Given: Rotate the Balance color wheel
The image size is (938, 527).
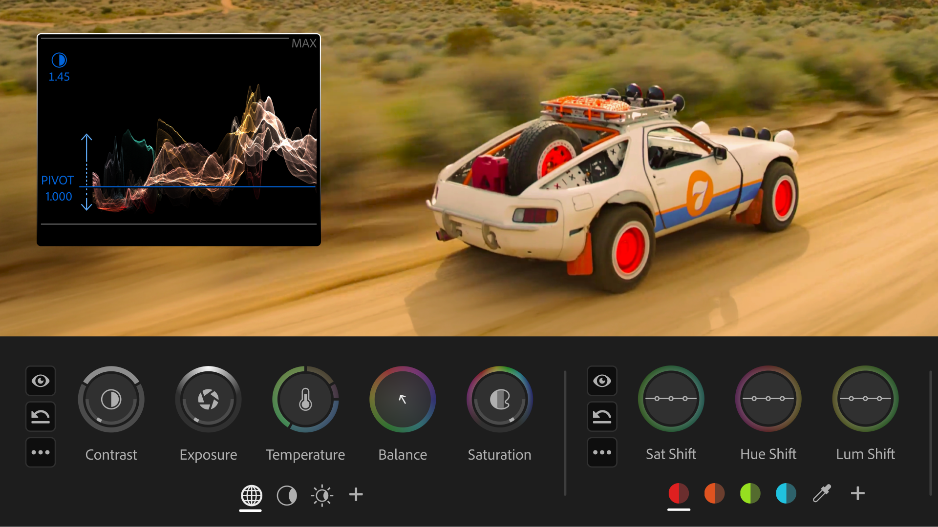Looking at the screenshot, I should click(402, 399).
